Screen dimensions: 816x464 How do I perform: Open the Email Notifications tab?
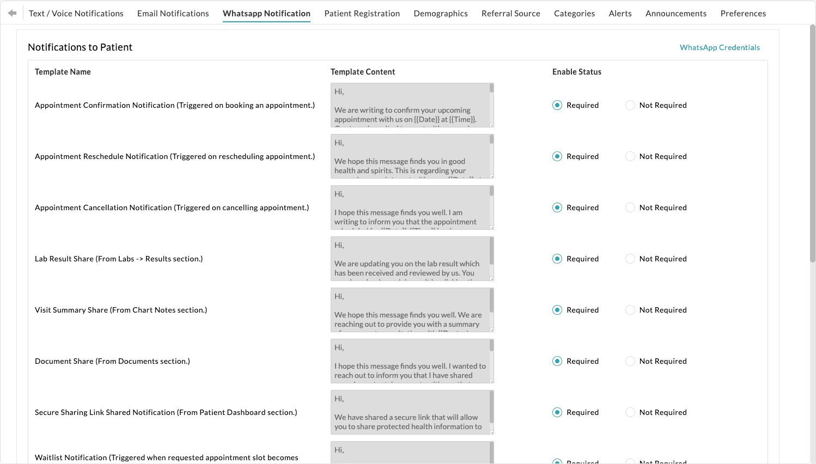coord(173,13)
